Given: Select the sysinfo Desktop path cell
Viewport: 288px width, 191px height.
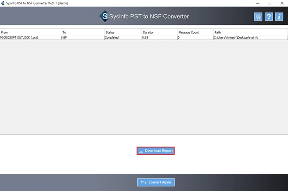Looking at the screenshot, I should pos(251,38).
